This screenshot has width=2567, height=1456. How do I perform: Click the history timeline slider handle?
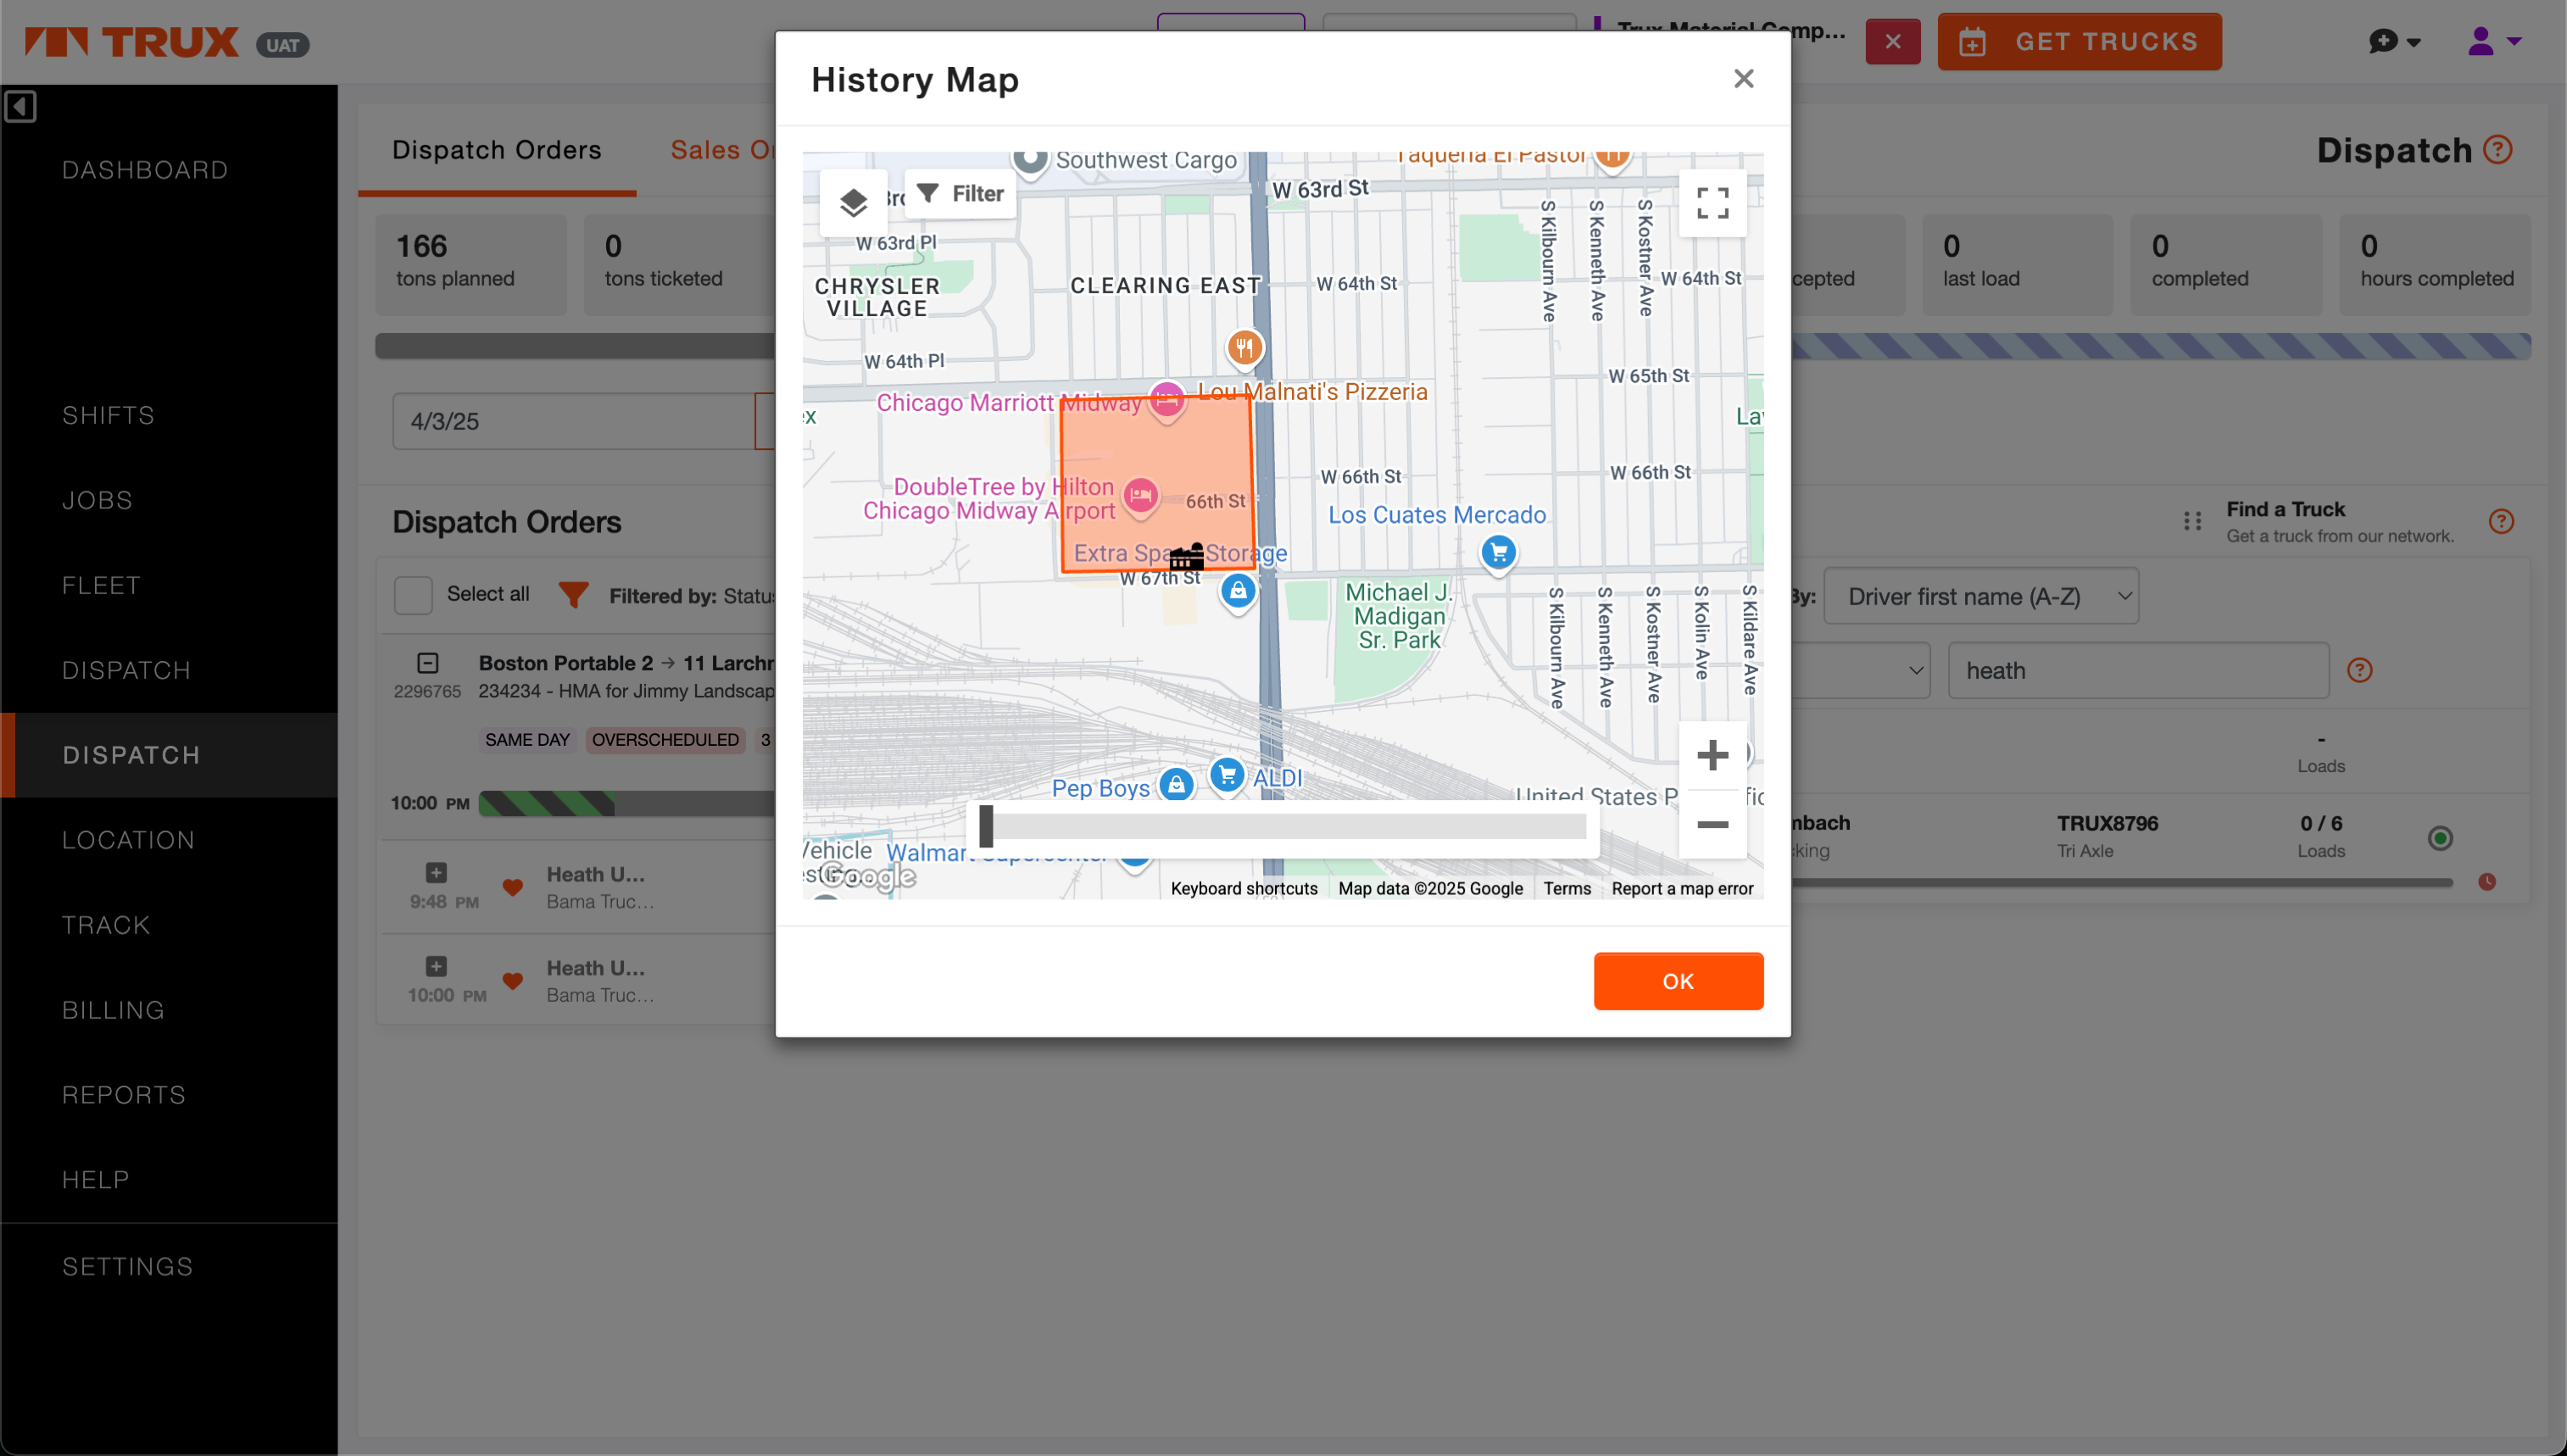coord(986,826)
